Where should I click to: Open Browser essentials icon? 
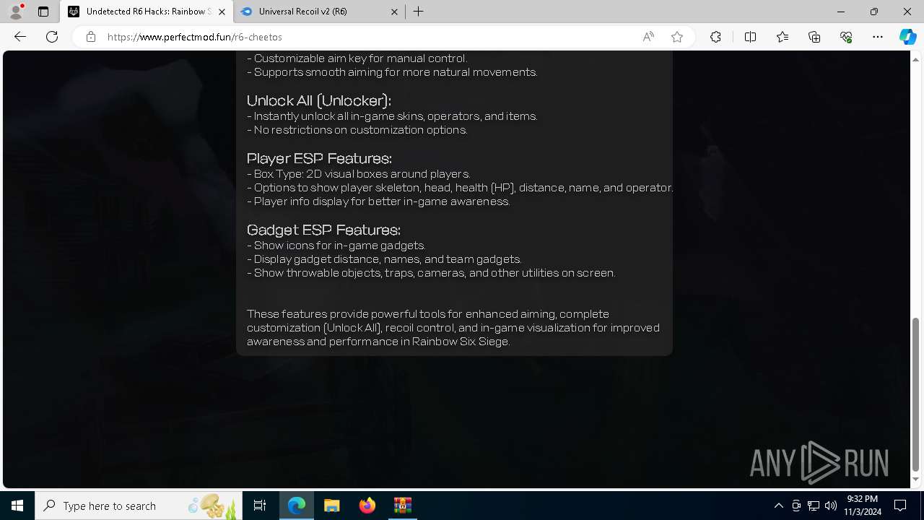(x=846, y=37)
